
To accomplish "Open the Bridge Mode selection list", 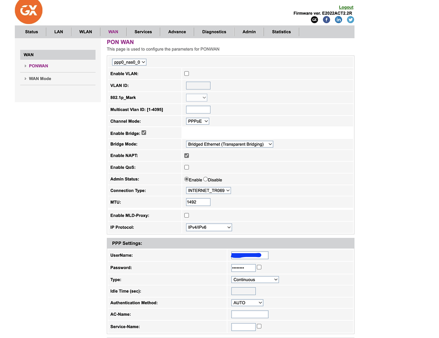I will [x=229, y=144].
